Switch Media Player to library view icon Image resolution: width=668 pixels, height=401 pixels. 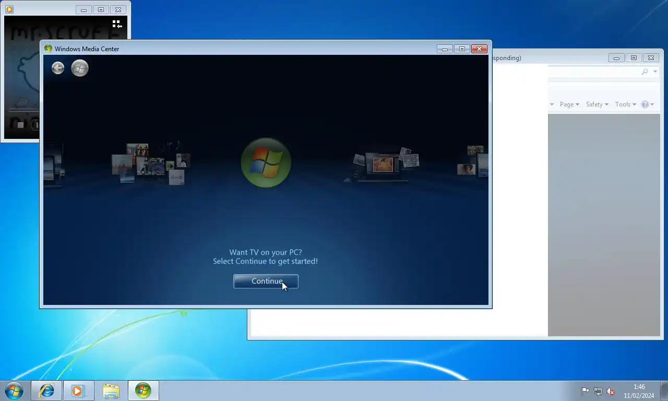click(x=117, y=24)
